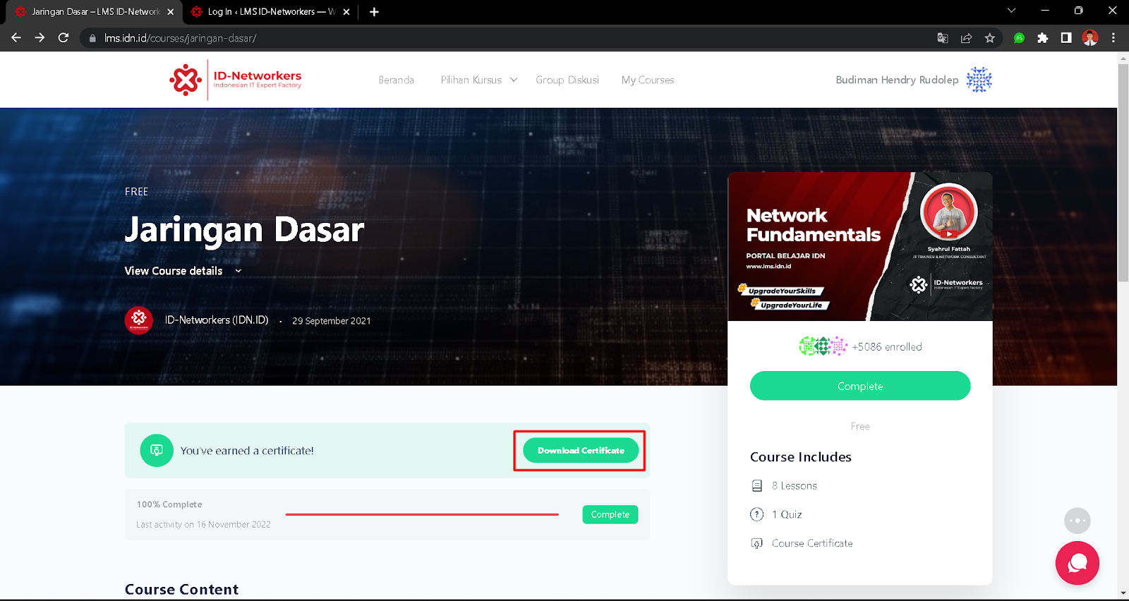Viewport: 1129px width, 601px height.
Task: Go back to the previous page
Action: pos(16,38)
